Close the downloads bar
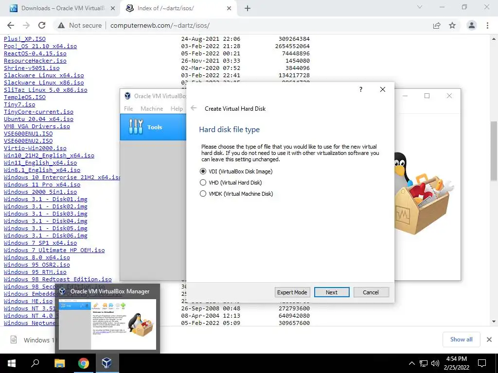498x373 pixels. pyautogui.click(x=489, y=339)
